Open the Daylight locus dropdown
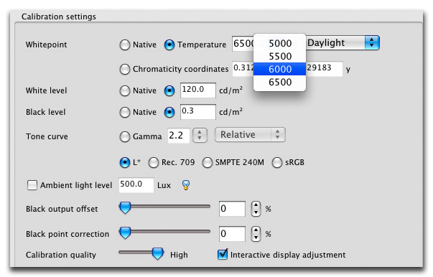Screen dimensions: 433x277 pos(343,43)
